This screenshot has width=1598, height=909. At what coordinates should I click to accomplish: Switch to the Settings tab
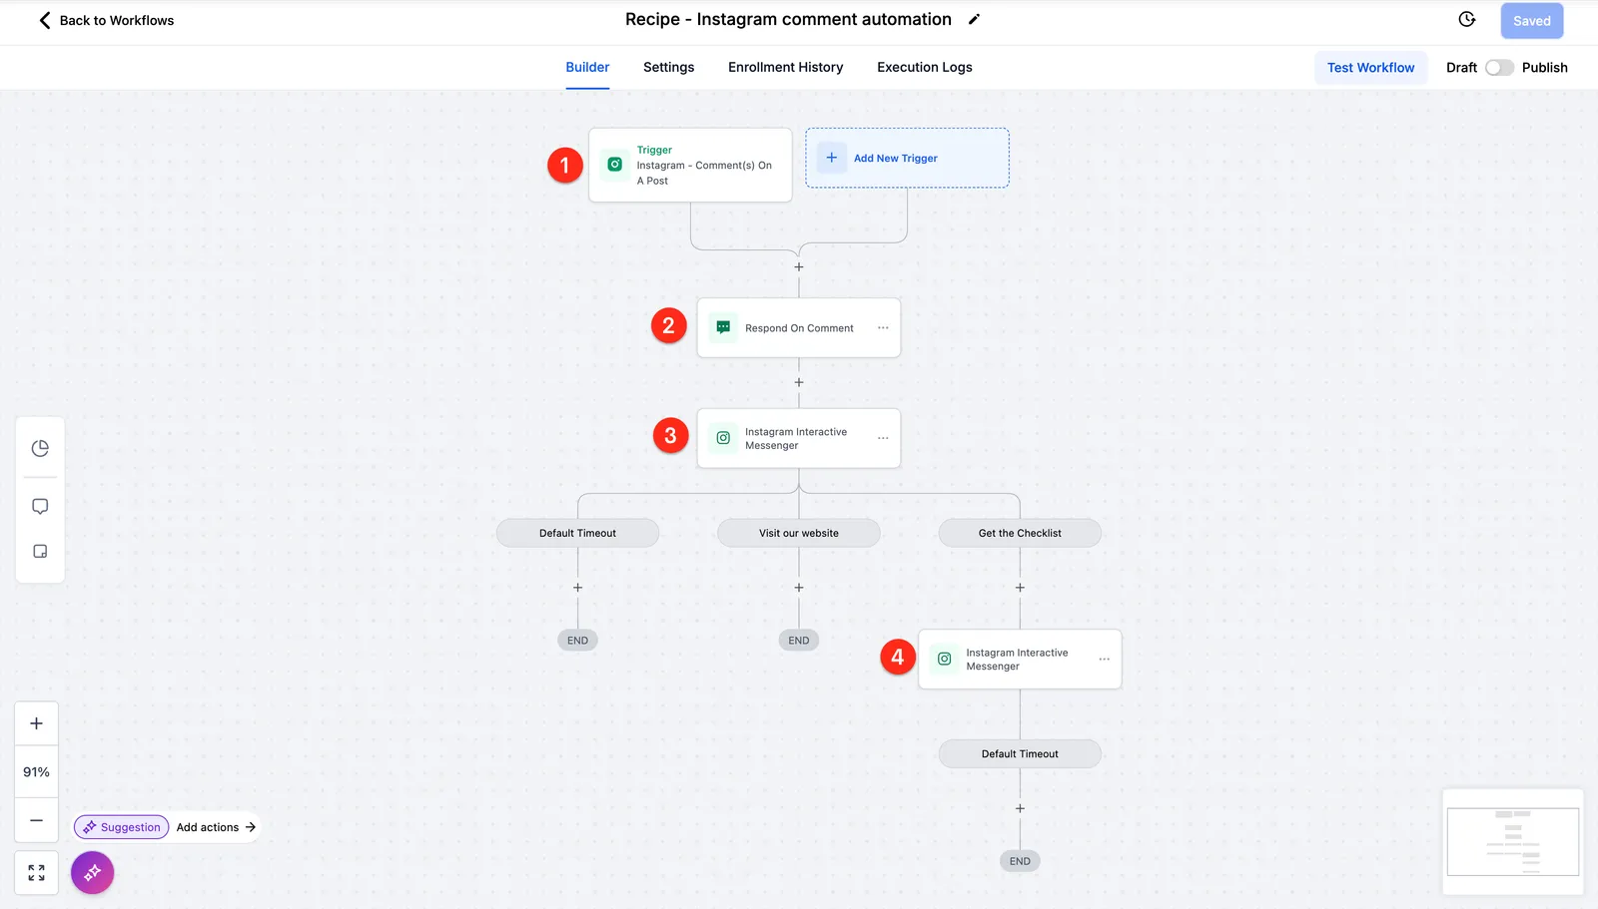(x=668, y=67)
